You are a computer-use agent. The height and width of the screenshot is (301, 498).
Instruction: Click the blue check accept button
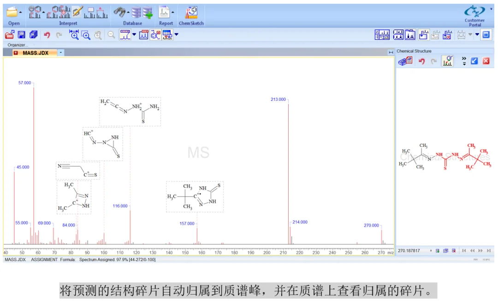pos(474,61)
